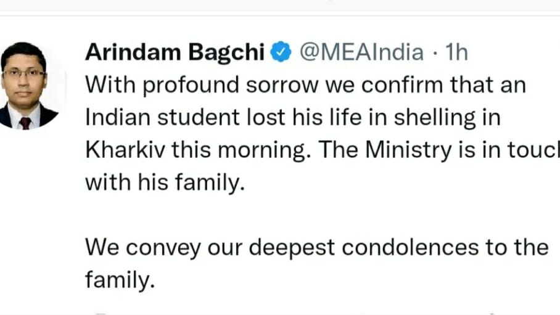
Task: Click the dot separator before the timestamp
Action: pyautogui.click(x=435, y=53)
